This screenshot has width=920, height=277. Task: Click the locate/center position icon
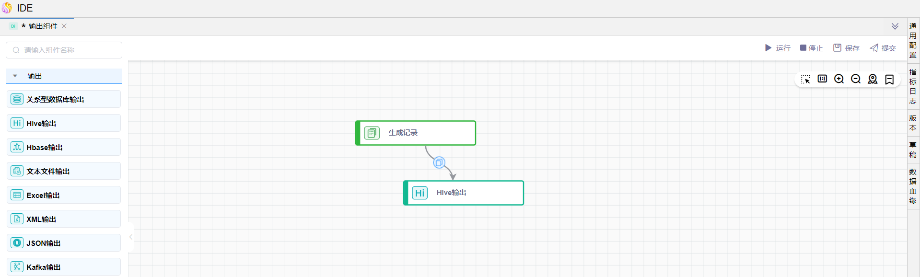click(873, 79)
